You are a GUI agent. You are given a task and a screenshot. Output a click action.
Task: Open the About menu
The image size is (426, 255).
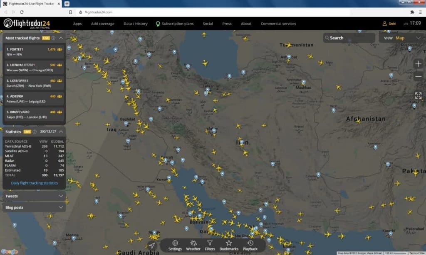tap(246, 24)
